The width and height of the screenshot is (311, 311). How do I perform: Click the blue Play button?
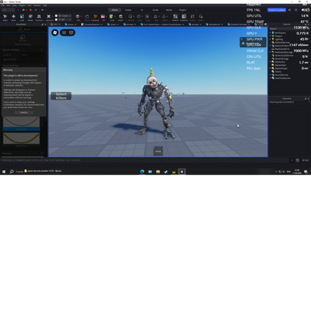(x=18, y=10)
